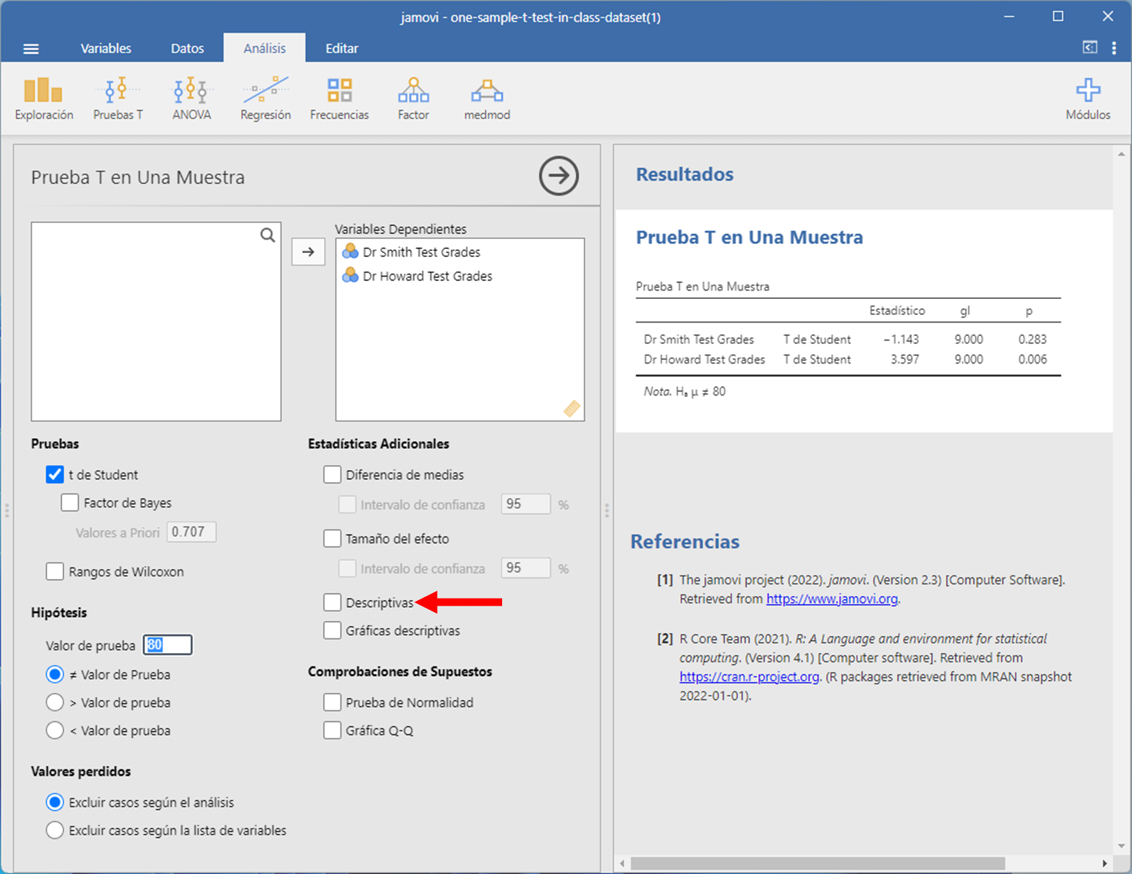Screen dimensions: 1132x874
Task: Click the search icon in variable list
Action: point(268,235)
